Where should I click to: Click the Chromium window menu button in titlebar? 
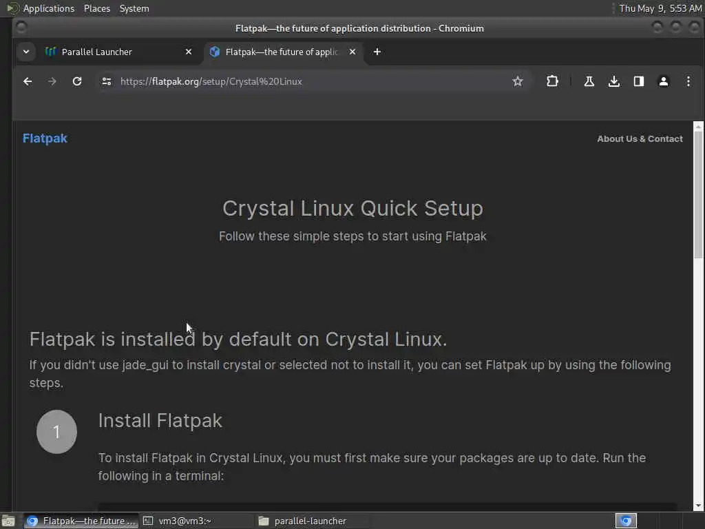point(21,28)
